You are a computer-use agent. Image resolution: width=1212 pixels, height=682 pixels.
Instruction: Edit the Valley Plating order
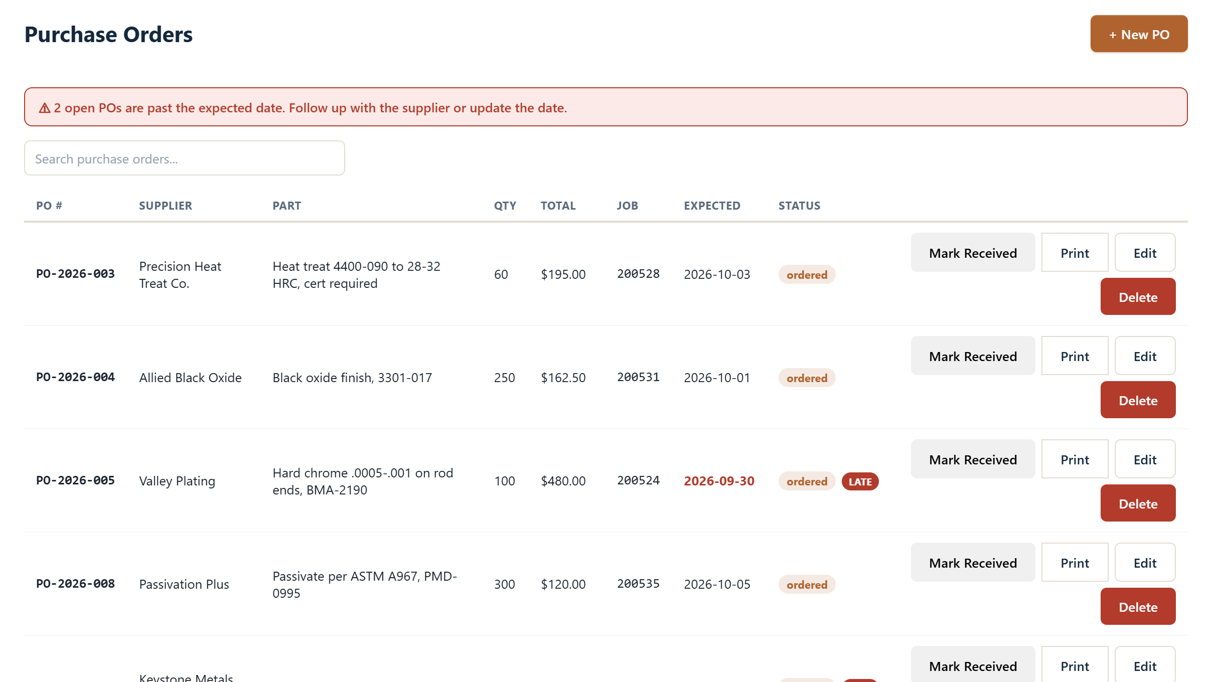(1145, 459)
